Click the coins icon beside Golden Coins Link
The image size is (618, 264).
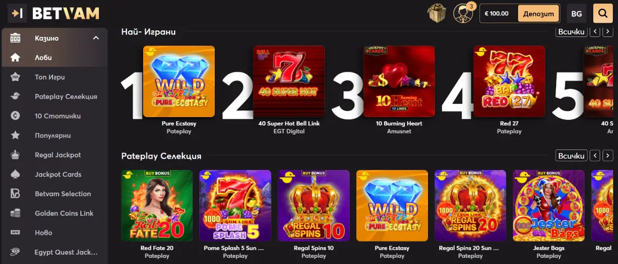(x=15, y=213)
